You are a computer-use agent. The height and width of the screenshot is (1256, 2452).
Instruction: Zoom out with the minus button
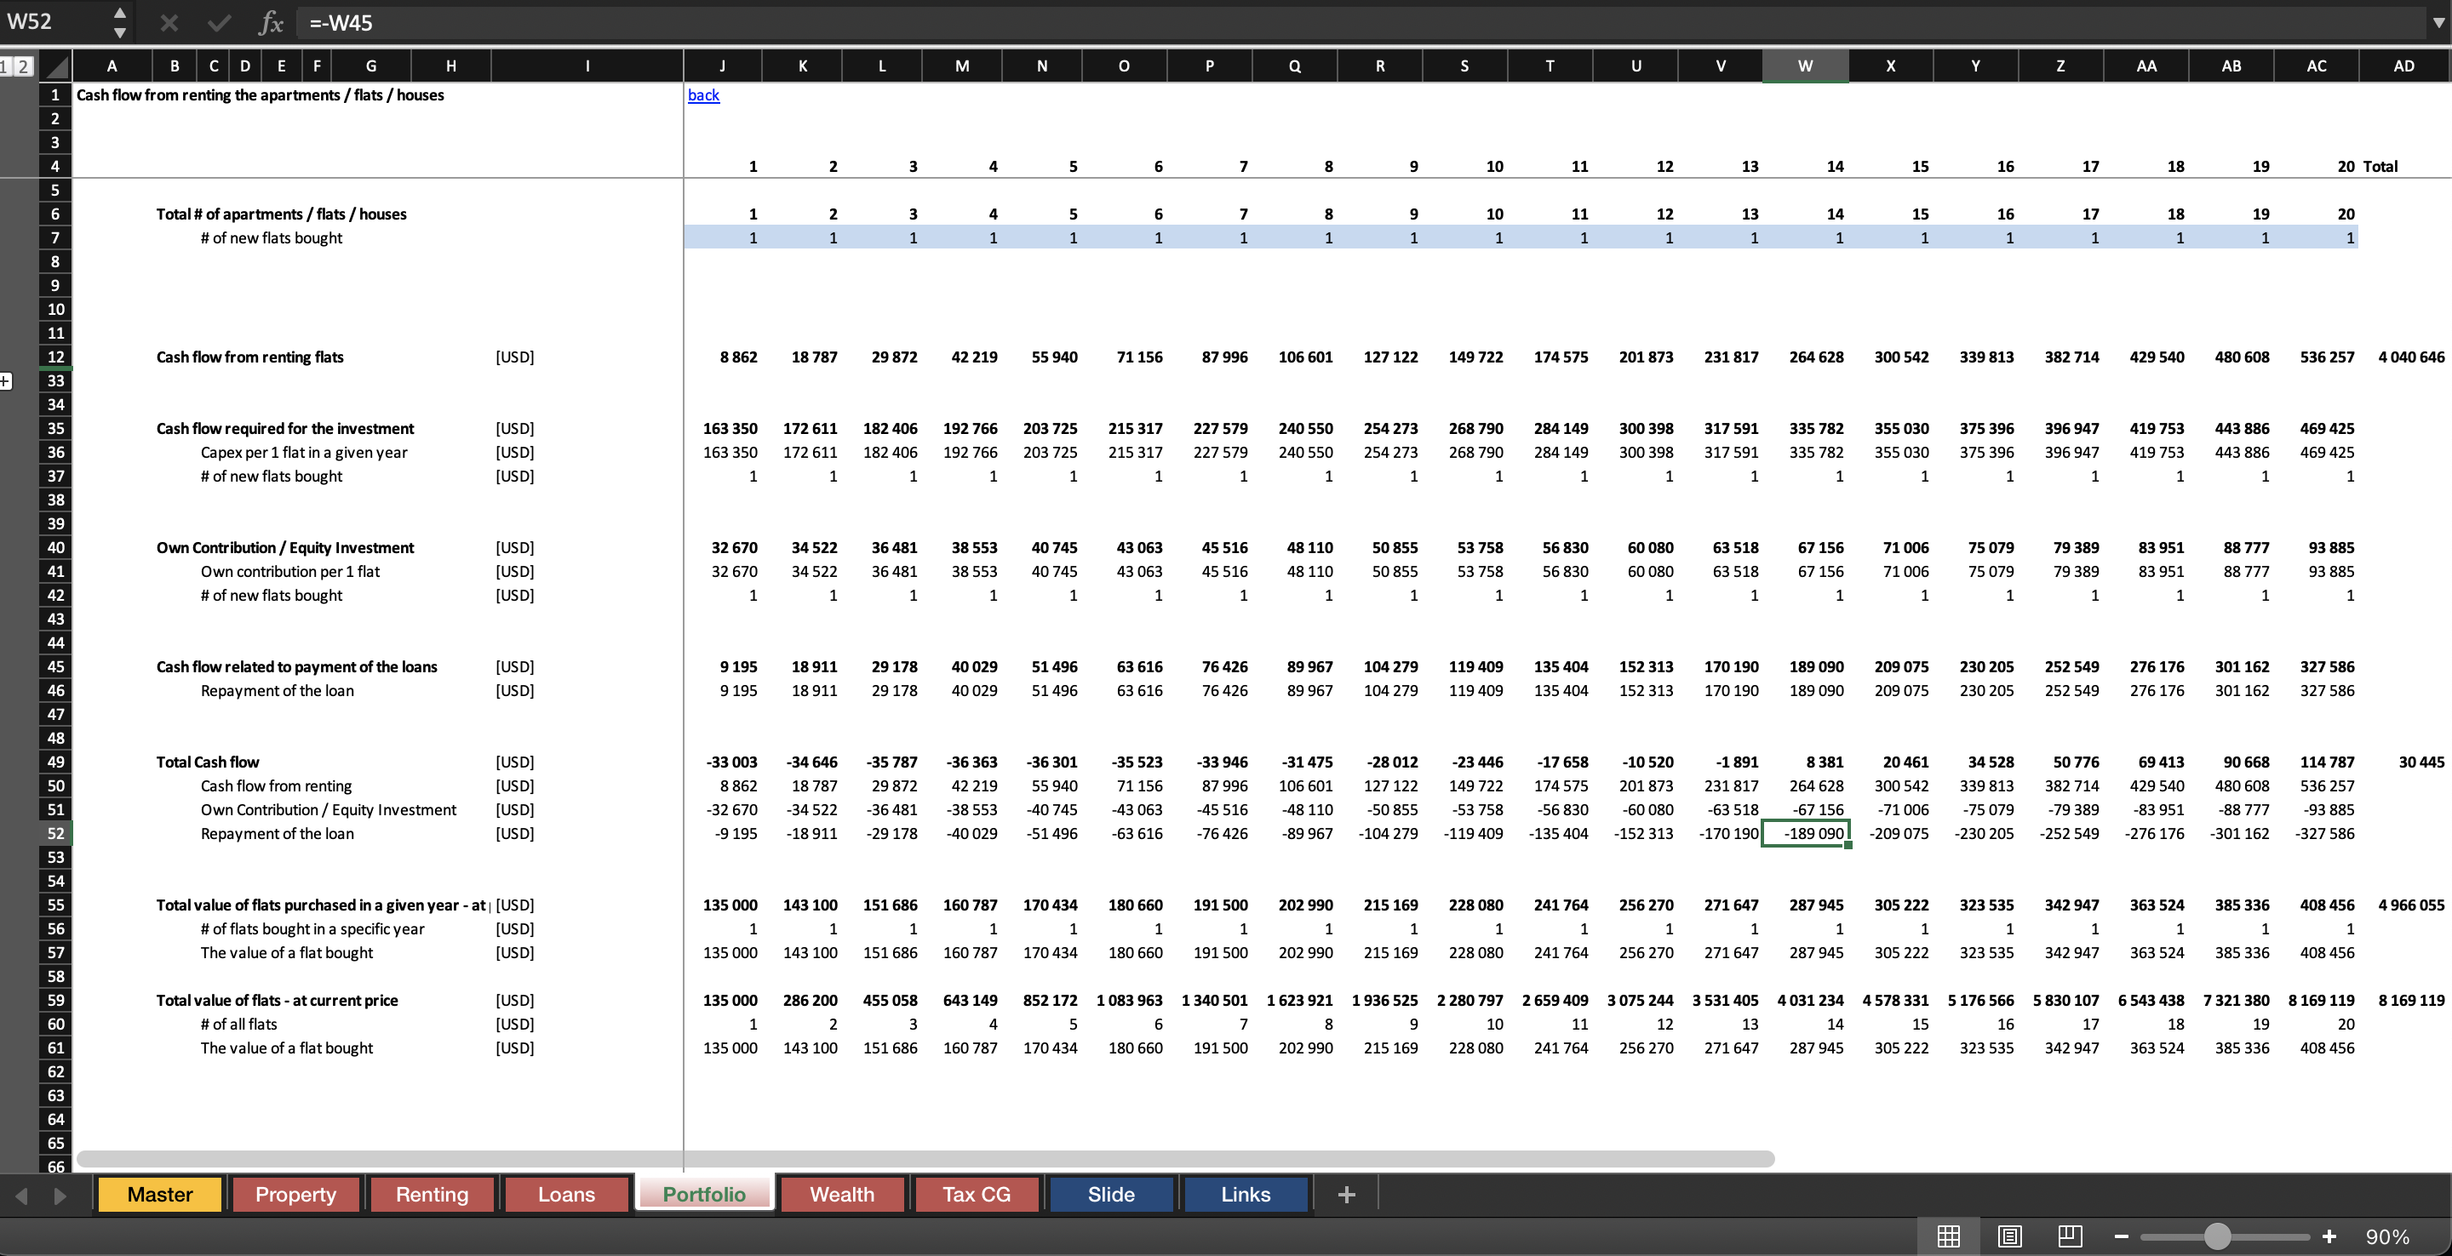pyautogui.click(x=2121, y=1236)
